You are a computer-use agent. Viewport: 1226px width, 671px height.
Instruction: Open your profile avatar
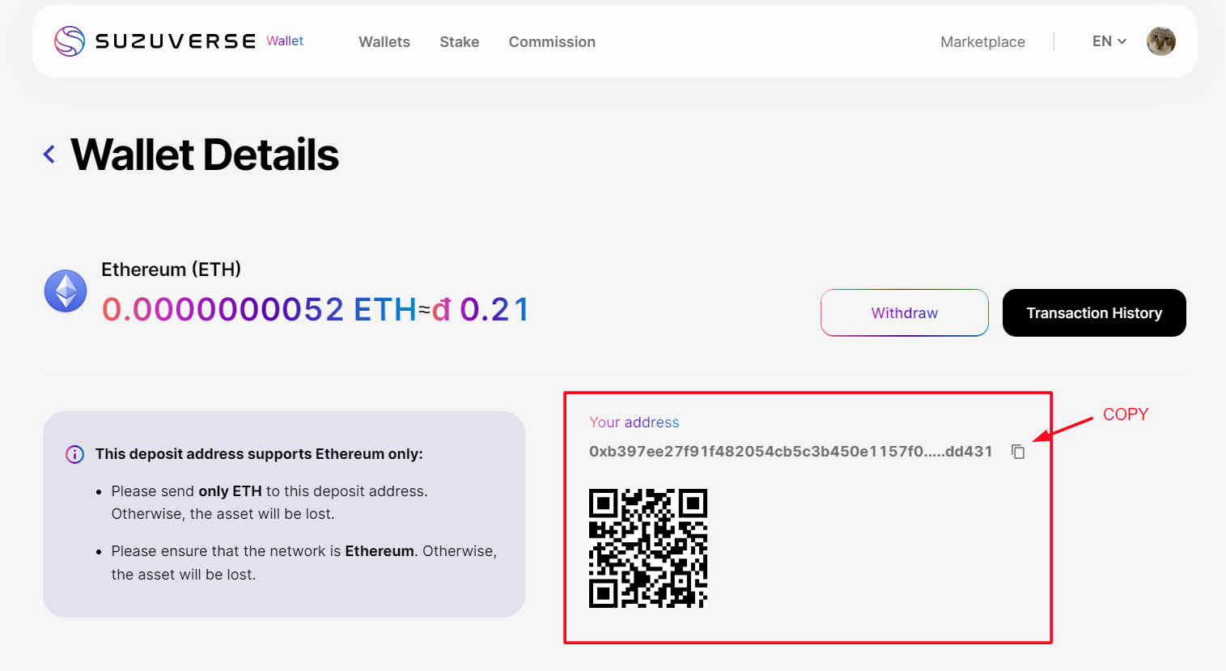[x=1160, y=41]
